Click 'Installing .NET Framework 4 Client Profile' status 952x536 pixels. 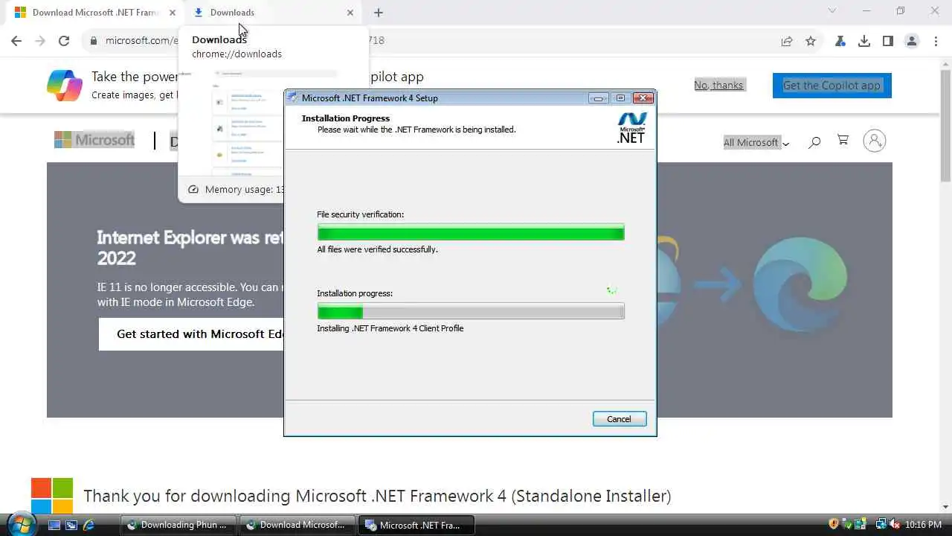pos(390,328)
